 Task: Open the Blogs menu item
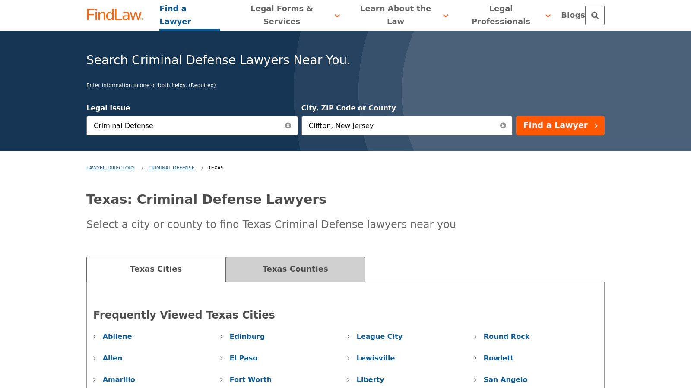coord(573,15)
